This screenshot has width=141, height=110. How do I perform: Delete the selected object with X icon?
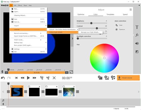54,78
